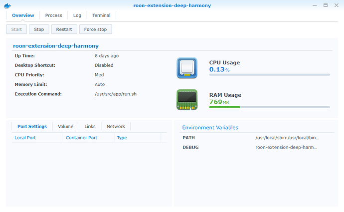The width and height of the screenshot is (344, 212).
Task: Click the Force stop button
Action: click(95, 29)
